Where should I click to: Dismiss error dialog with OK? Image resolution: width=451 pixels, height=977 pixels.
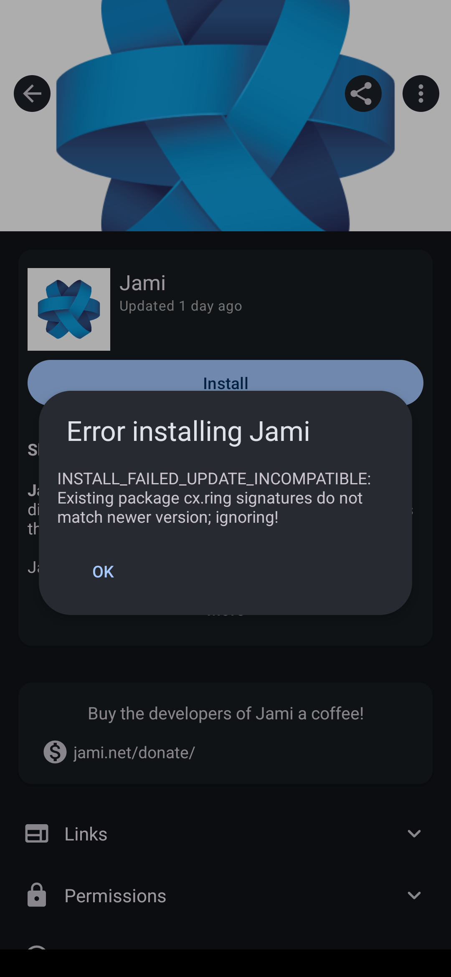click(103, 572)
